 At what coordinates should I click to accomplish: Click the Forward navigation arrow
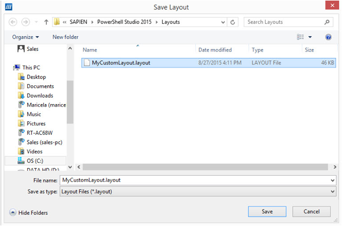click(25, 22)
